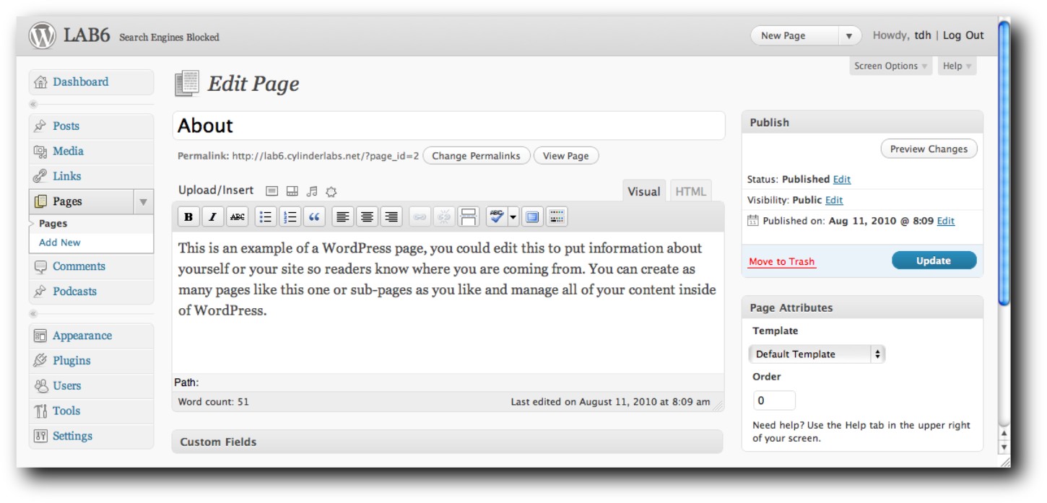Image resolution: width=1047 pixels, height=503 pixels.
Task: Click the Update button
Action: (x=934, y=261)
